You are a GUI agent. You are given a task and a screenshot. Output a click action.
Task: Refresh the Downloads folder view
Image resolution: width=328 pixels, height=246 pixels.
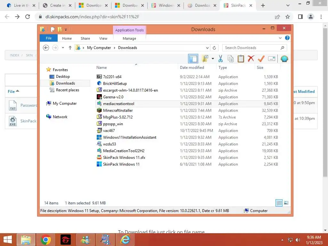pos(214,48)
